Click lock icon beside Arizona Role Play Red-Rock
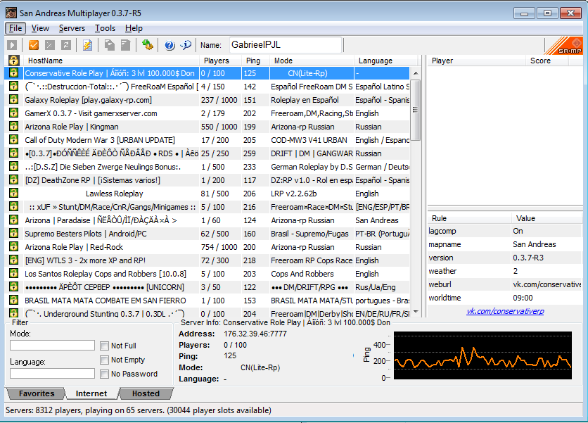The height and width of the screenshot is (423, 588). pyautogui.click(x=14, y=246)
